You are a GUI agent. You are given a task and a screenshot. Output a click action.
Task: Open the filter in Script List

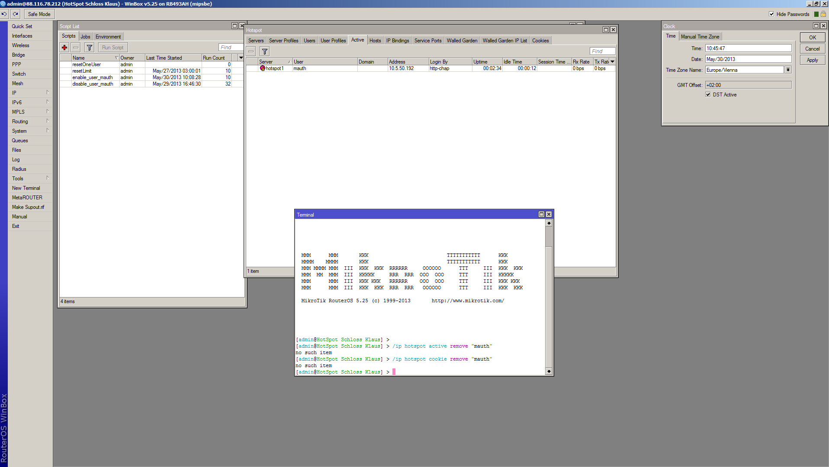click(x=90, y=48)
